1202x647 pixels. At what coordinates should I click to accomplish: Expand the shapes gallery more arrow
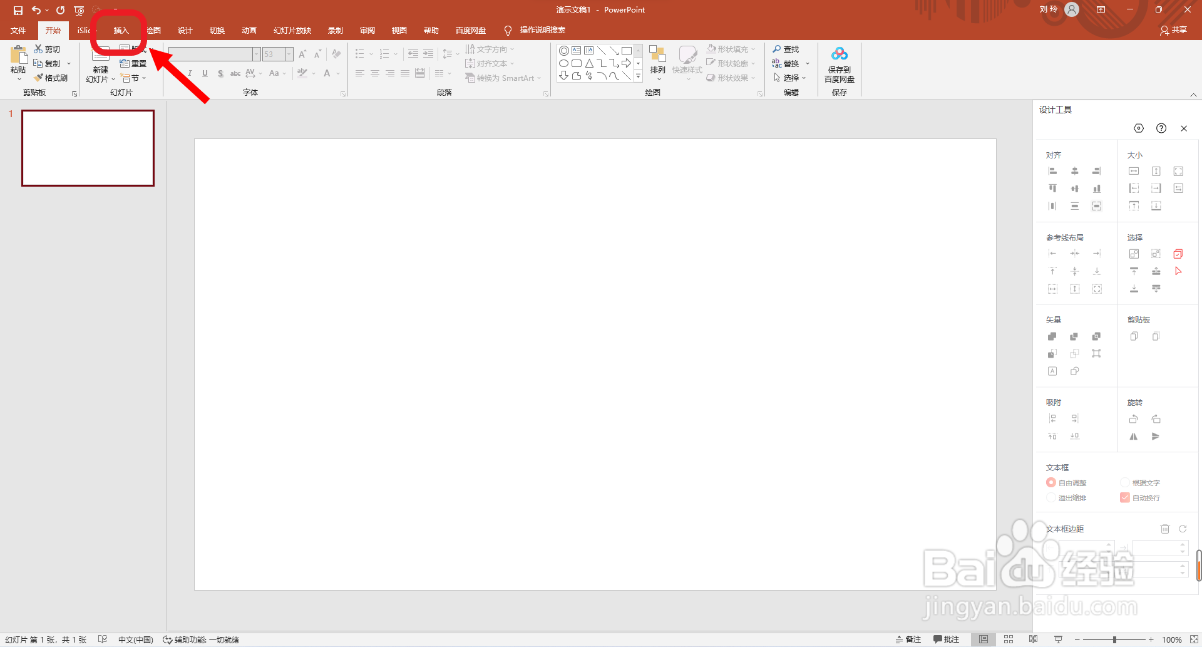(638, 76)
